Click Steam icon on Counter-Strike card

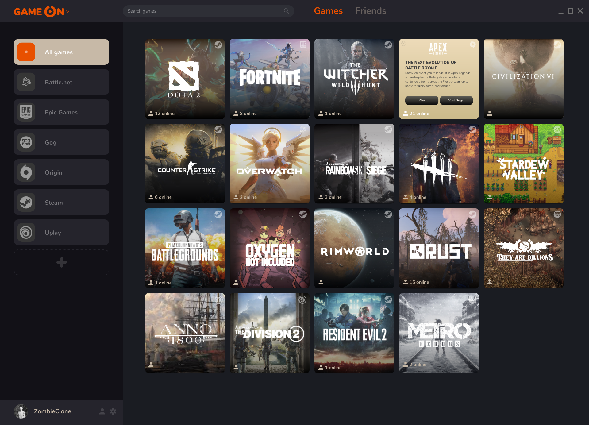point(218,129)
